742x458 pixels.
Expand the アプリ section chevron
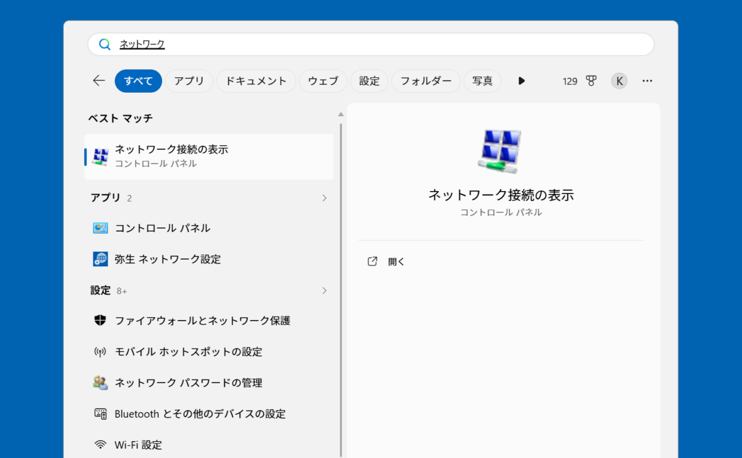click(325, 198)
